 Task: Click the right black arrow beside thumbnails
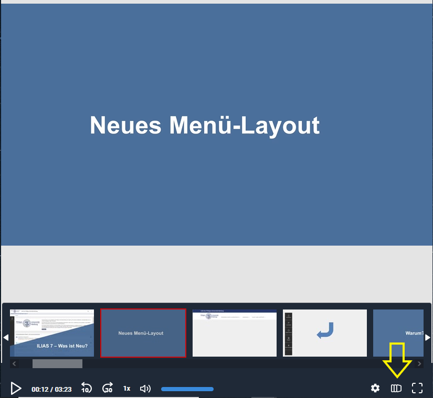(427, 337)
